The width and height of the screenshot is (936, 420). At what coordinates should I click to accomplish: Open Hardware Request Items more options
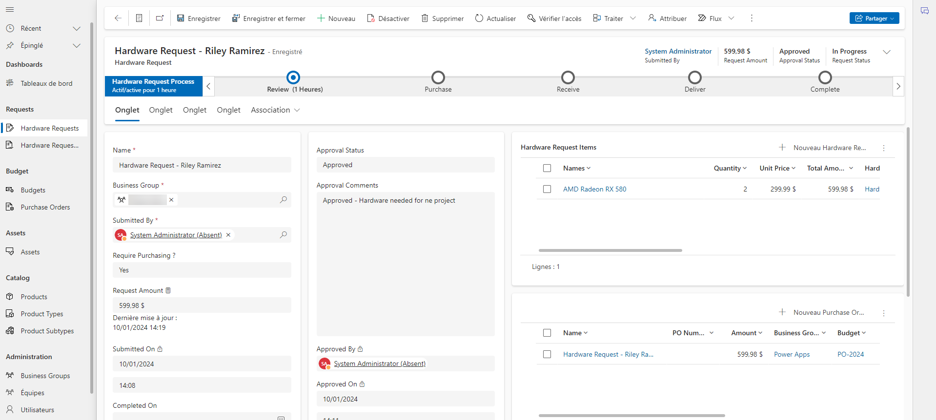[x=884, y=148]
